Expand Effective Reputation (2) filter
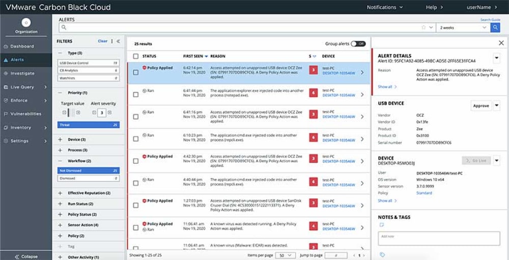The image size is (509, 260). tap(60, 193)
